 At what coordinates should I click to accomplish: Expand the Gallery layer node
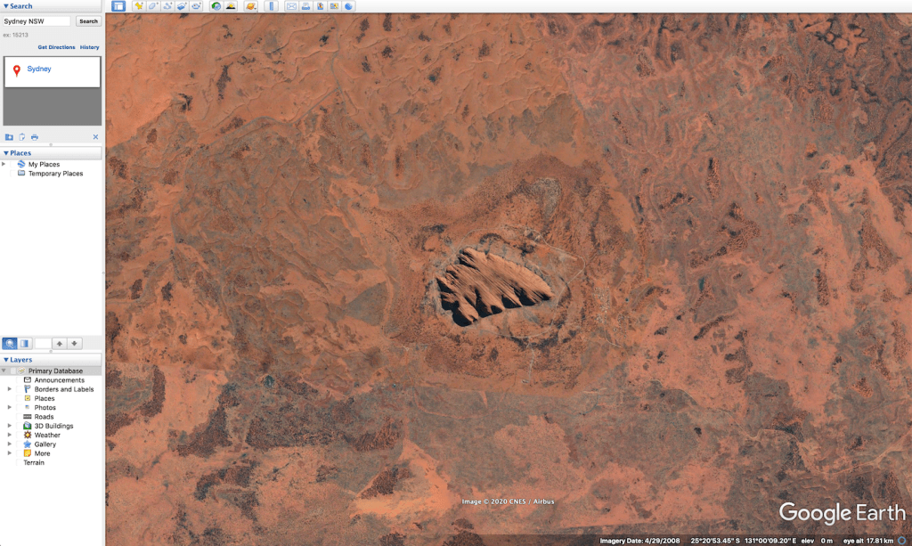pos(9,444)
